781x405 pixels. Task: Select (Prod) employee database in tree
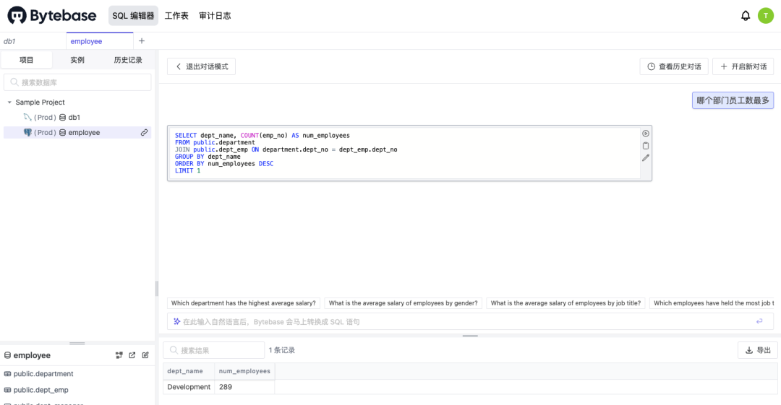coord(77,132)
